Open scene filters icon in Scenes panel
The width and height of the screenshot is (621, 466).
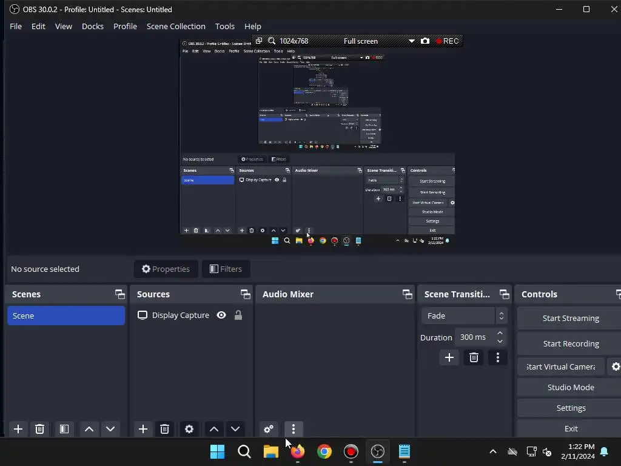(64, 429)
